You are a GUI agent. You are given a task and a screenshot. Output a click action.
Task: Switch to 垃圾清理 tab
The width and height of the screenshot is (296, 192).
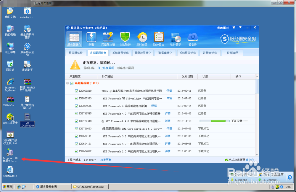tap(232, 53)
